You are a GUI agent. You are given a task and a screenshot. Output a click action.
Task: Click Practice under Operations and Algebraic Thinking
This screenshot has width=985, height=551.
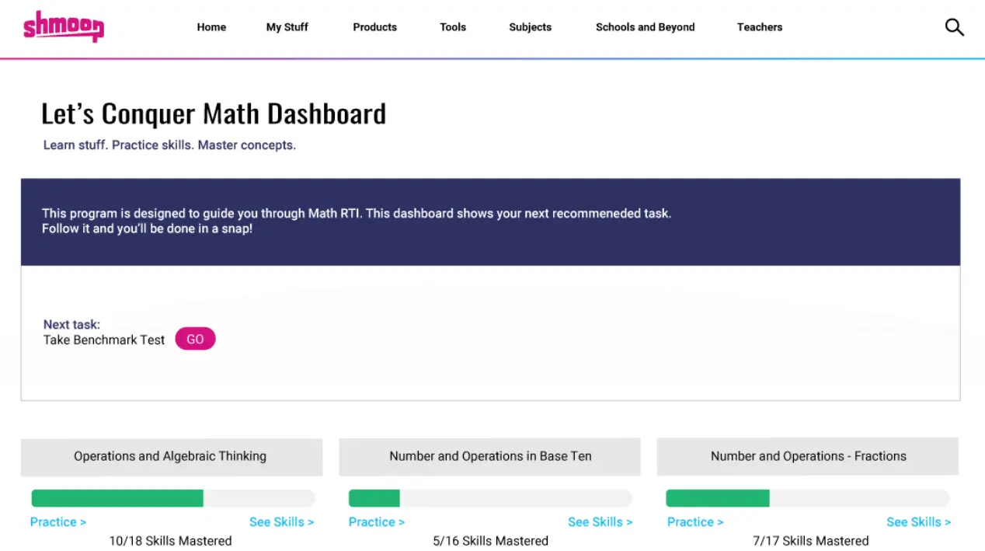[x=58, y=522]
